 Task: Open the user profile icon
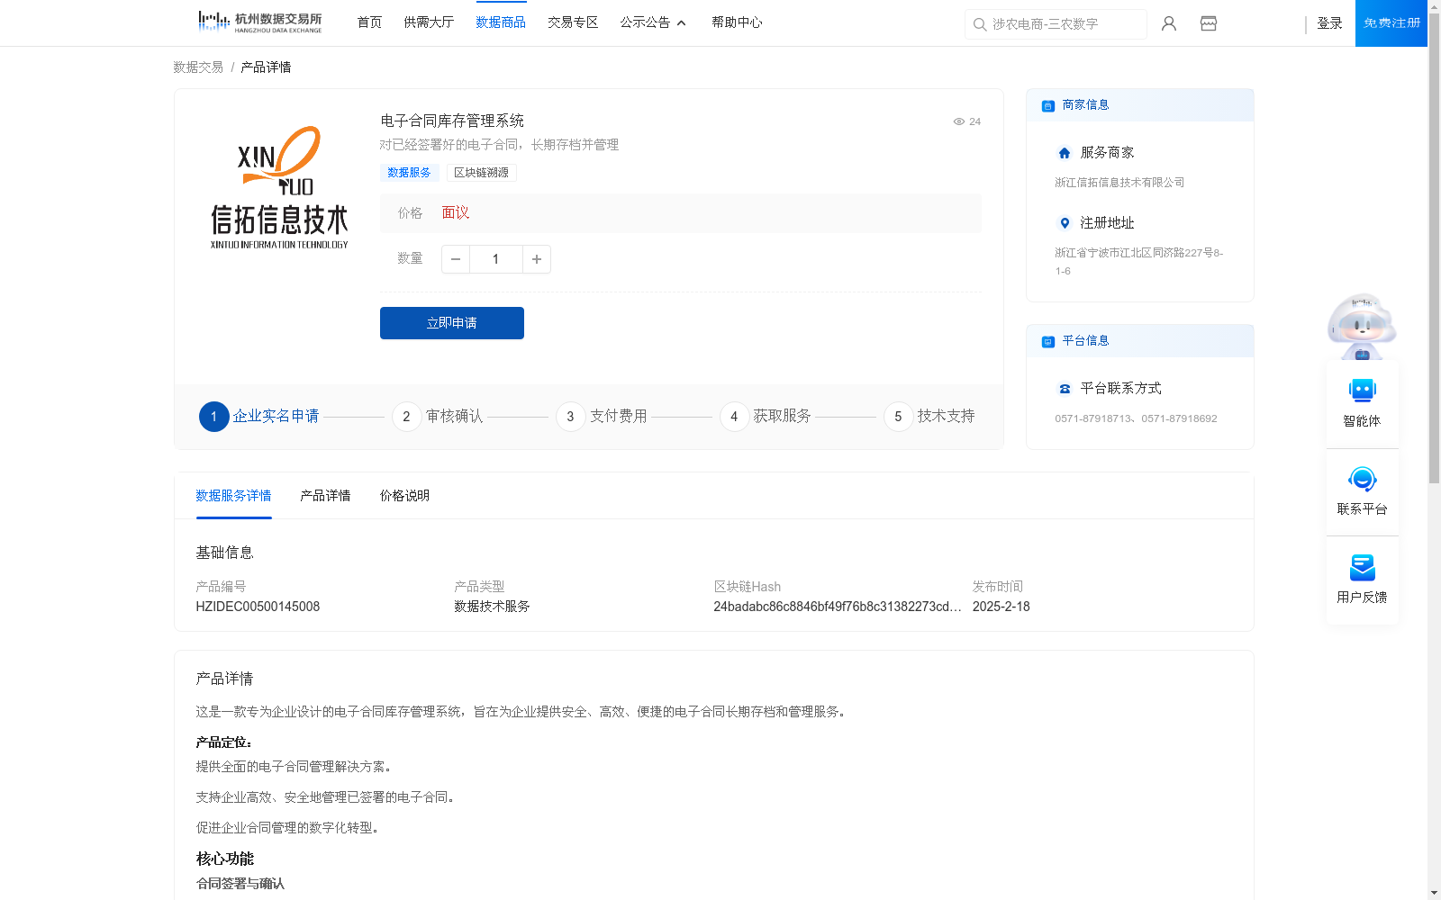pos(1169,23)
